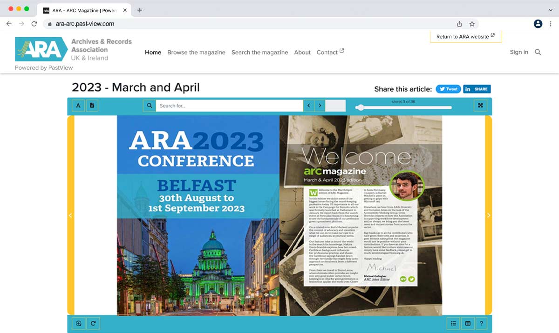Image resolution: width=559 pixels, height=333 pixels.
Task: Open the contents list icon
Action: pyautogui.click(x=453, y=323)
